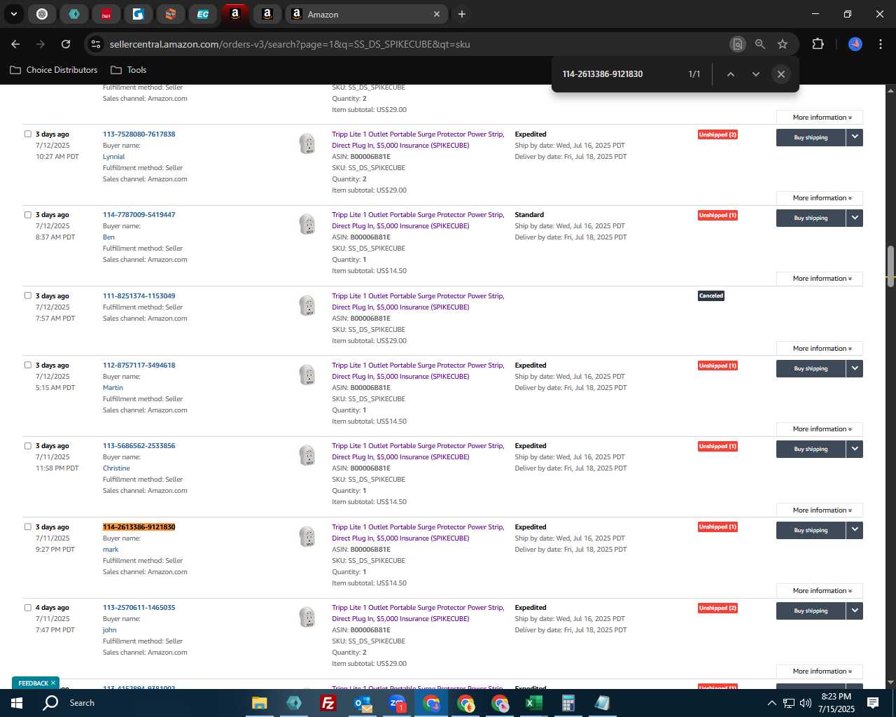Select checkbox for order 113-5686562-2533856

click(28, 445)
